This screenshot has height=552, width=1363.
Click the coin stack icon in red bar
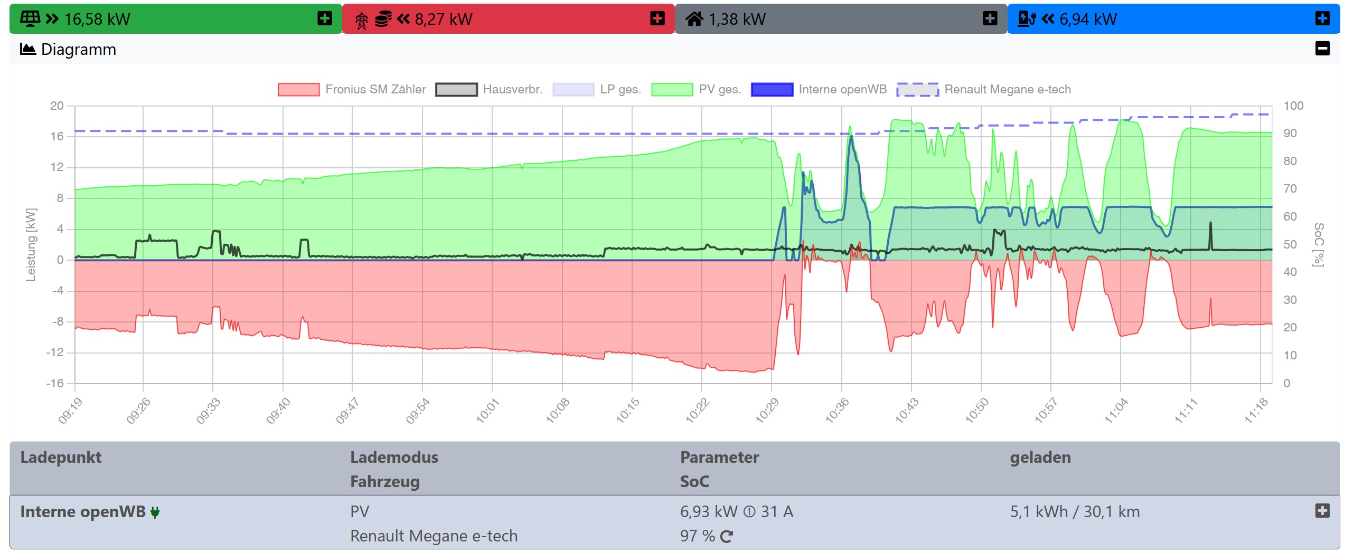pos(382,19)
